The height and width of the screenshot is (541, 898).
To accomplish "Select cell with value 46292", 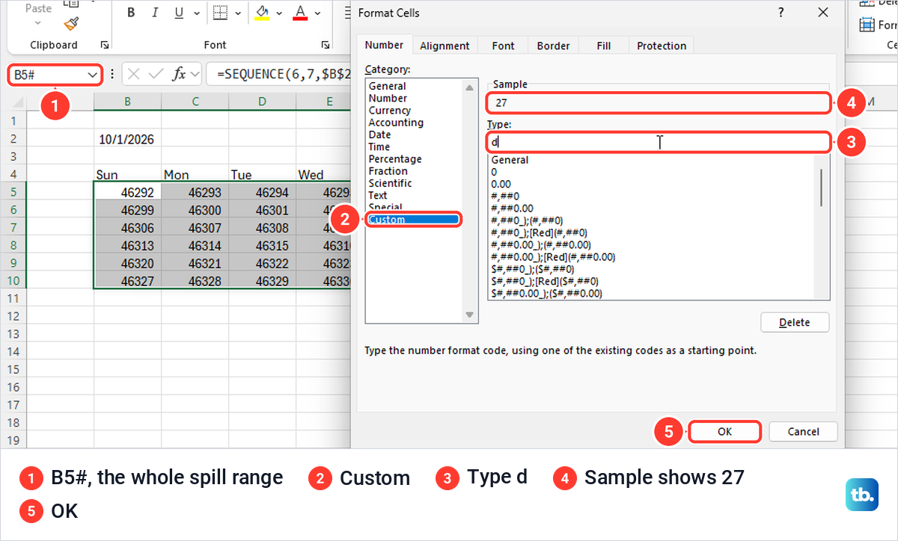I will coord(127,192).
